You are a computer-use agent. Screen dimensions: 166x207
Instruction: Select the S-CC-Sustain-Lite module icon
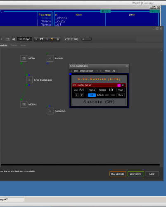[x=29, y=80]
